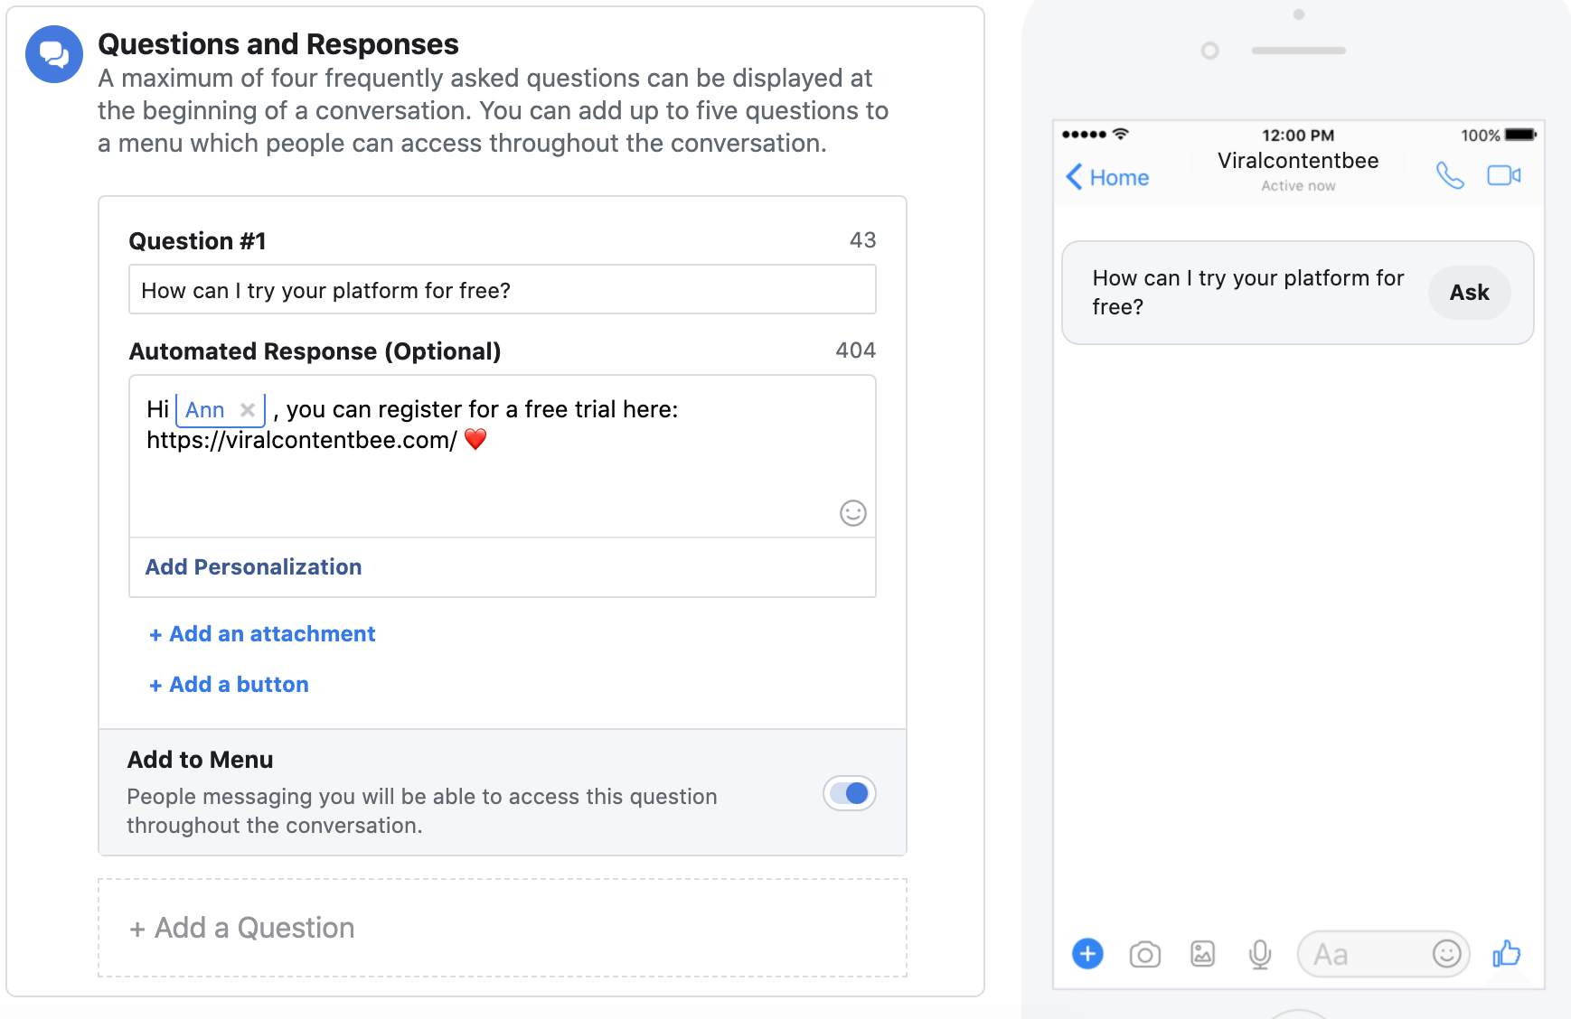This screenshot has height=1019, width=1571.
Task: Tap the microphone icon in preview
Action: [x=1260, y=955]
